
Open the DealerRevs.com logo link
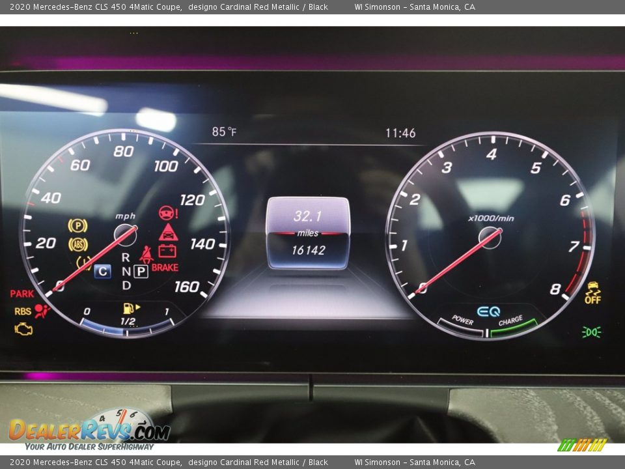[x=89, y=429]
